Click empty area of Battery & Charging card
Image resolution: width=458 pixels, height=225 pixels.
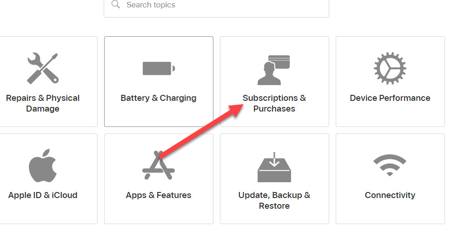(159, 116)
